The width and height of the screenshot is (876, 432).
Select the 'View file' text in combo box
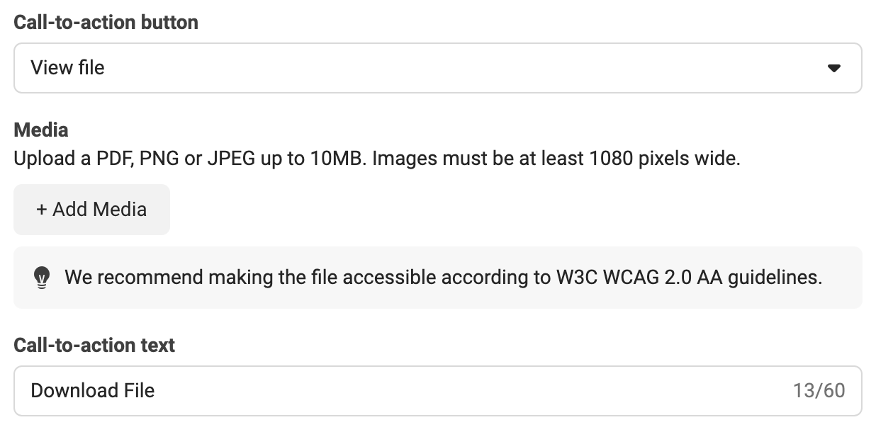(x=67, y=68)
